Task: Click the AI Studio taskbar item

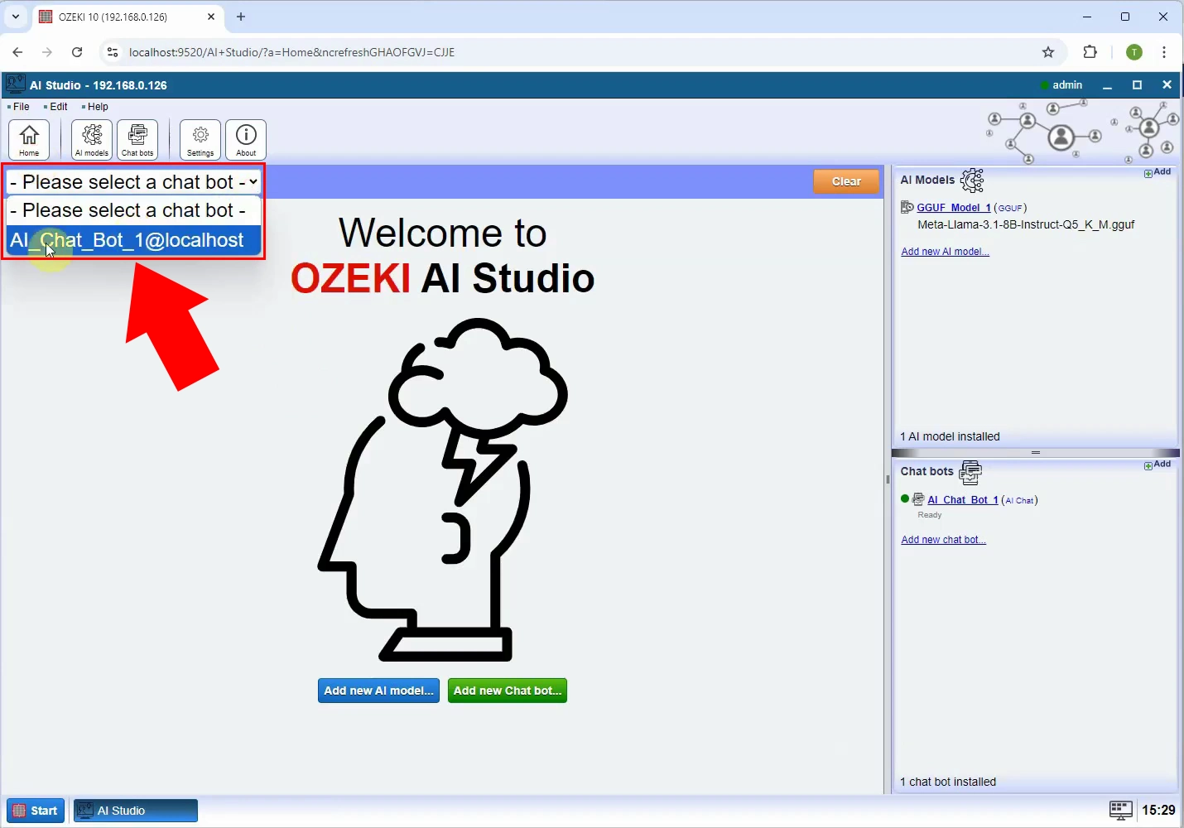Action: coord(136,811)
